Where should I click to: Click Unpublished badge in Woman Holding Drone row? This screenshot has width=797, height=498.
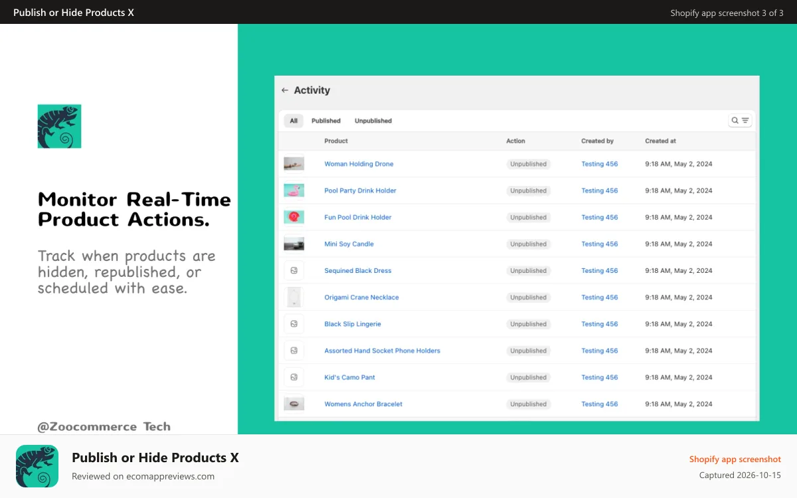tap(529, 164)
